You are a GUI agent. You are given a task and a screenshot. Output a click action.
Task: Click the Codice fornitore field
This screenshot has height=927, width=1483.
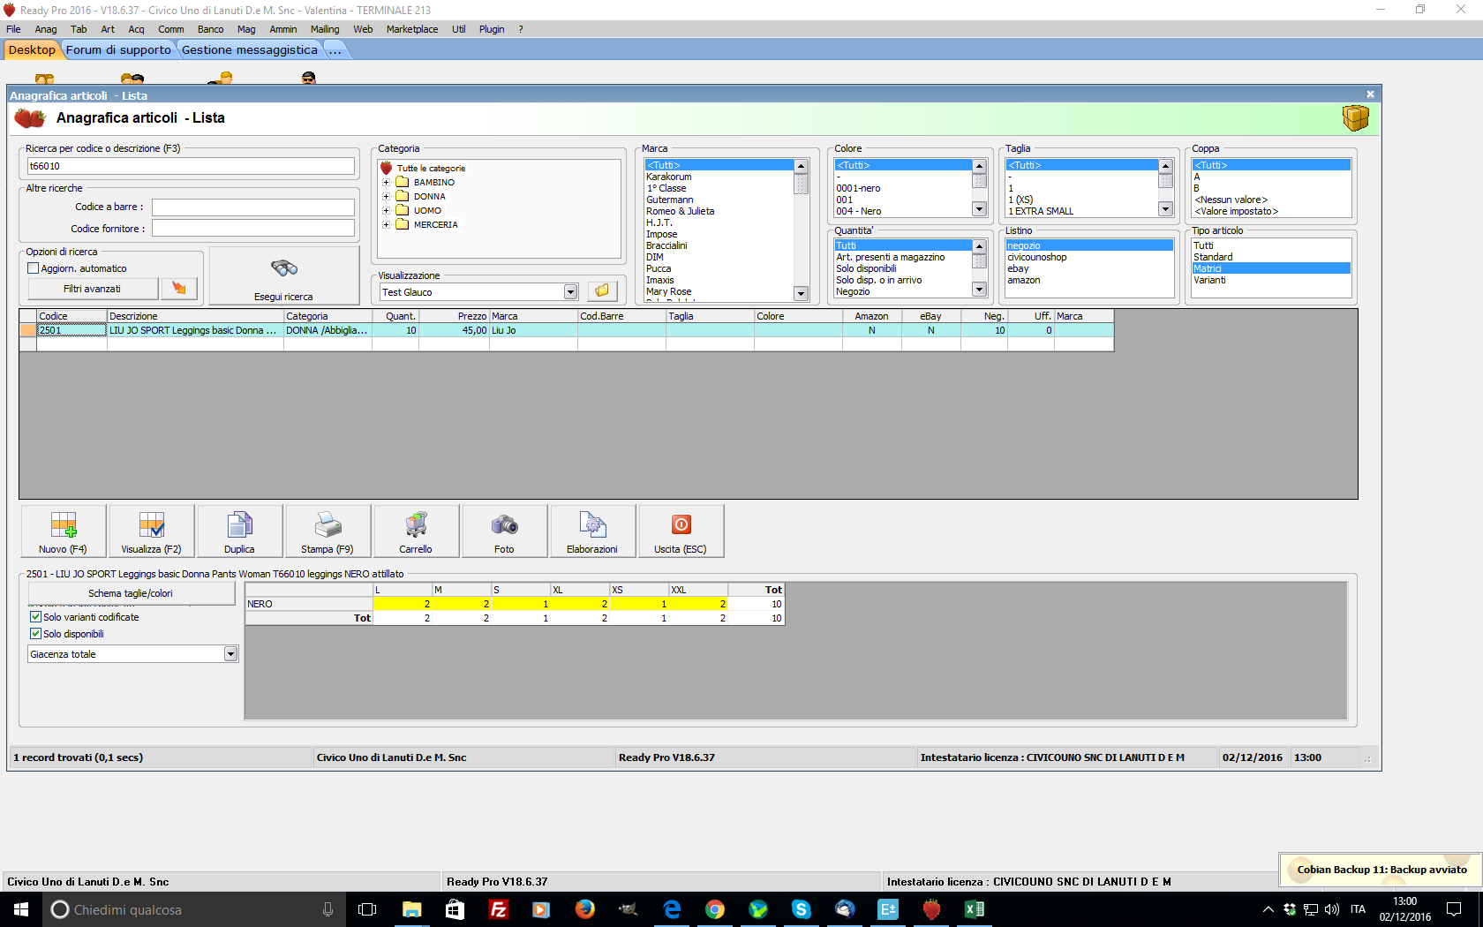[x=252, y=228]
